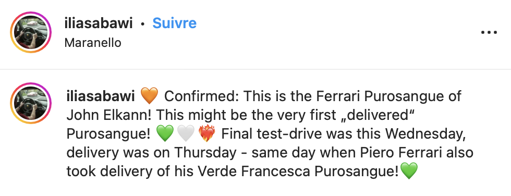Click the name "John Elkann" in the caption
This screenshot has width=511, height=196.
pos(111,115)
